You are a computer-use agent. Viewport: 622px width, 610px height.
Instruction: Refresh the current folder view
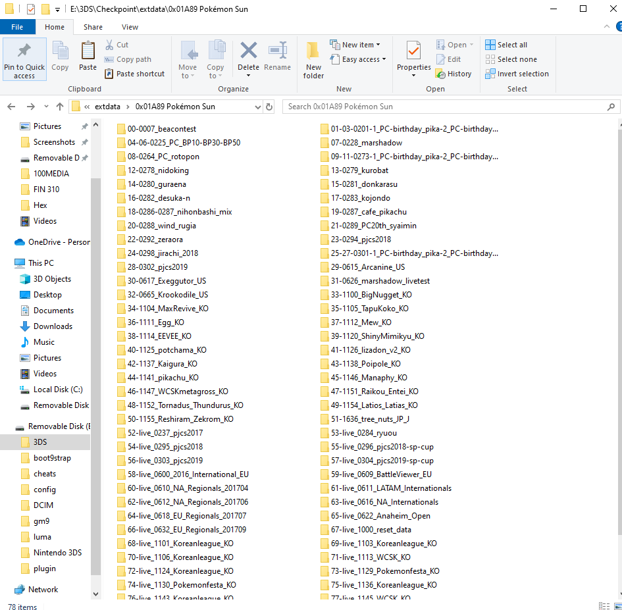(x=269, y=107)
